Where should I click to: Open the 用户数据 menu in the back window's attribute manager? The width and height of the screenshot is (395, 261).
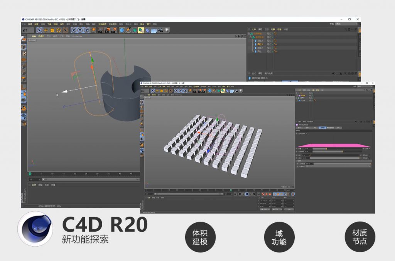(268, 73)
